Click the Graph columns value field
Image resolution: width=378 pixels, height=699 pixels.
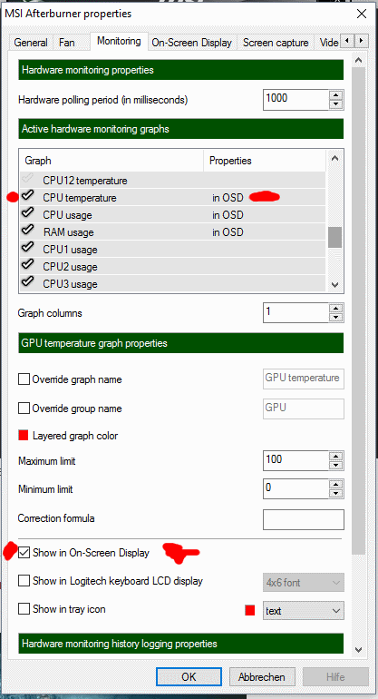point(296,313)
